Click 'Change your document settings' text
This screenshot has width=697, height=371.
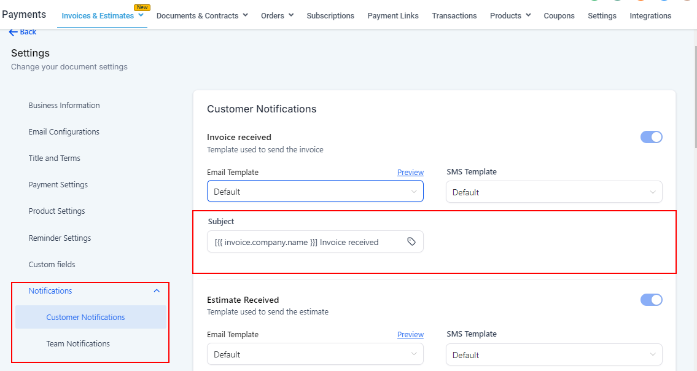click(69, 67)
